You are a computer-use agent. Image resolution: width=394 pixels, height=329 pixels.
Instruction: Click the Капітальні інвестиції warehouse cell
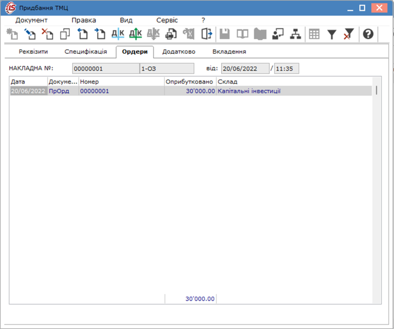click(294, 91)
